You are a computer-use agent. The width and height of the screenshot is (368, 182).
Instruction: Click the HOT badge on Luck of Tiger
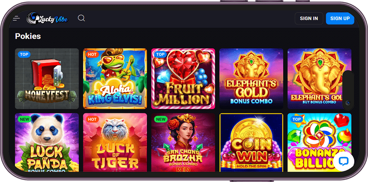(92, 119)
